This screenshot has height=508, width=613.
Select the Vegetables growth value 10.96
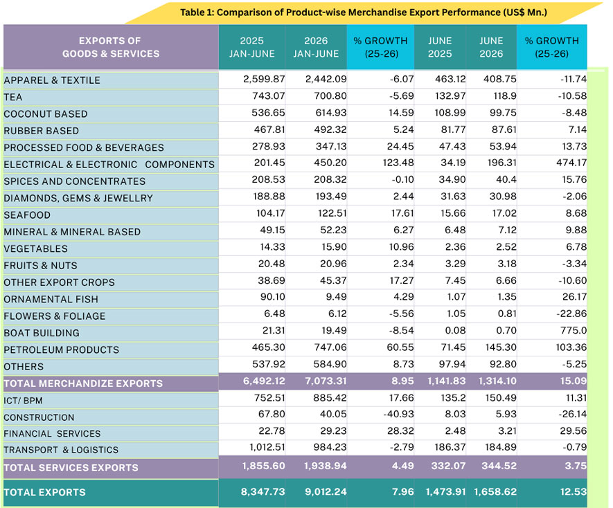click(402, 246)
